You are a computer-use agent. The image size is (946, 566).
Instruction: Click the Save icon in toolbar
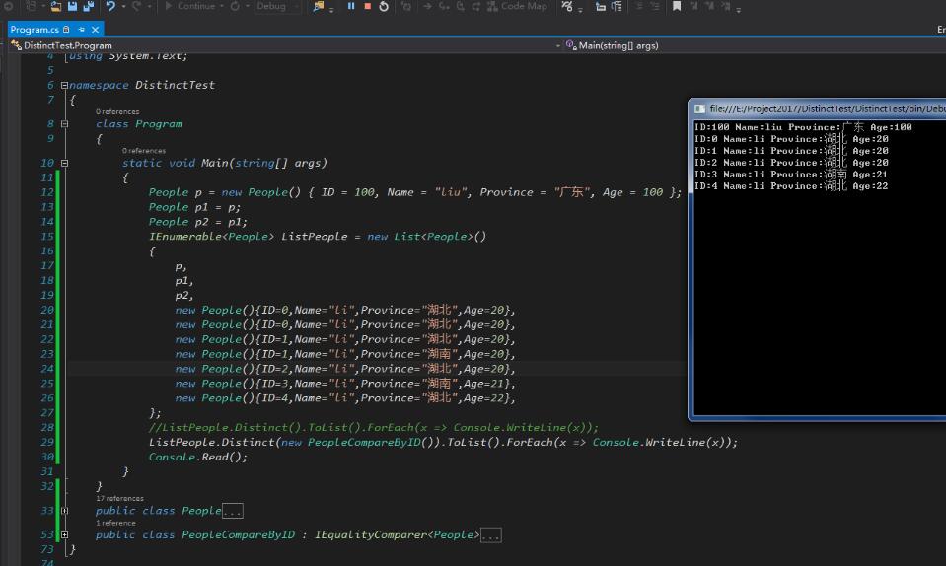click(x=71, y=6)
